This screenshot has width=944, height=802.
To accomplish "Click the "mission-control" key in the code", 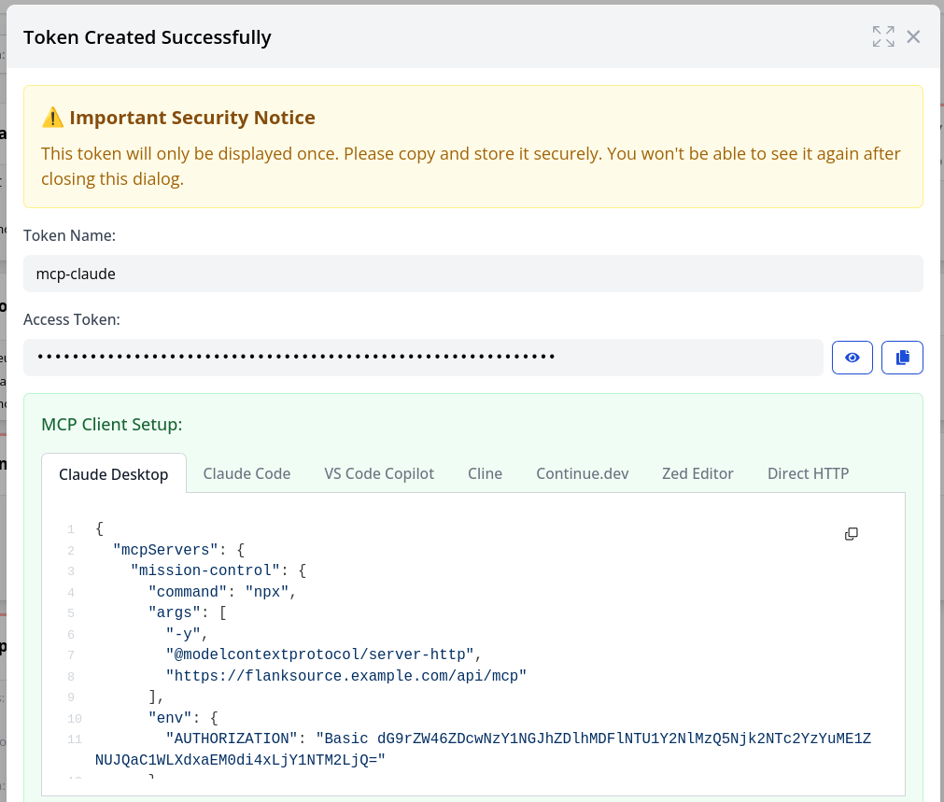I will click(206, 570).
